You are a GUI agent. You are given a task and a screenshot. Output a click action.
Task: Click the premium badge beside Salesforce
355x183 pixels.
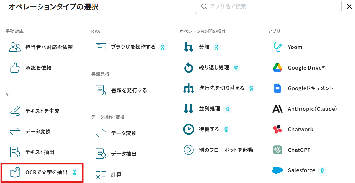tap(322, 170)
